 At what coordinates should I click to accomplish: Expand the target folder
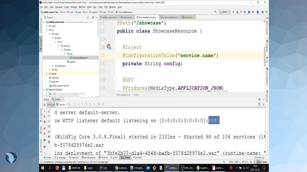(x=47, y=74)
